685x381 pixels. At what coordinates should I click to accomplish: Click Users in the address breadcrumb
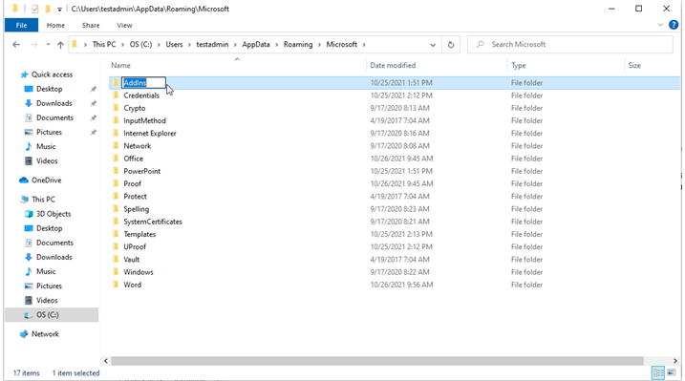pos(174,45)
